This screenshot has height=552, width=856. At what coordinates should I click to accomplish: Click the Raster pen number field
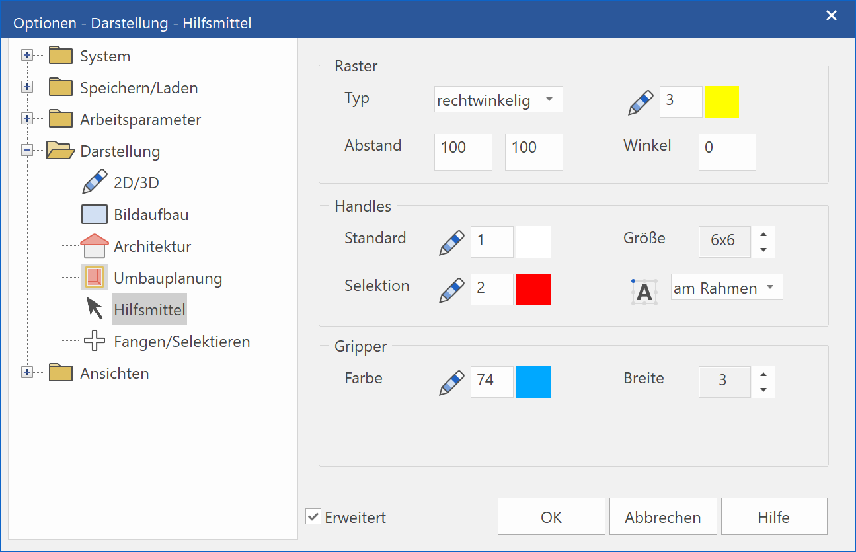point(681,102)
